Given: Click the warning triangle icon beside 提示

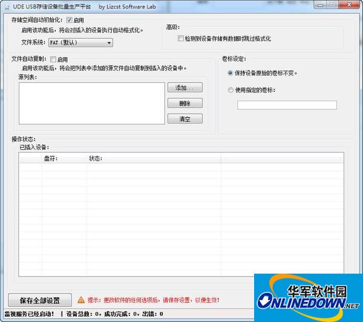Looking at the screenshot, I should click(x=81, y=300).
